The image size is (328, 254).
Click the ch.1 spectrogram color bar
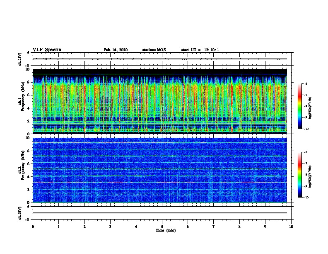tap(300, 106)
